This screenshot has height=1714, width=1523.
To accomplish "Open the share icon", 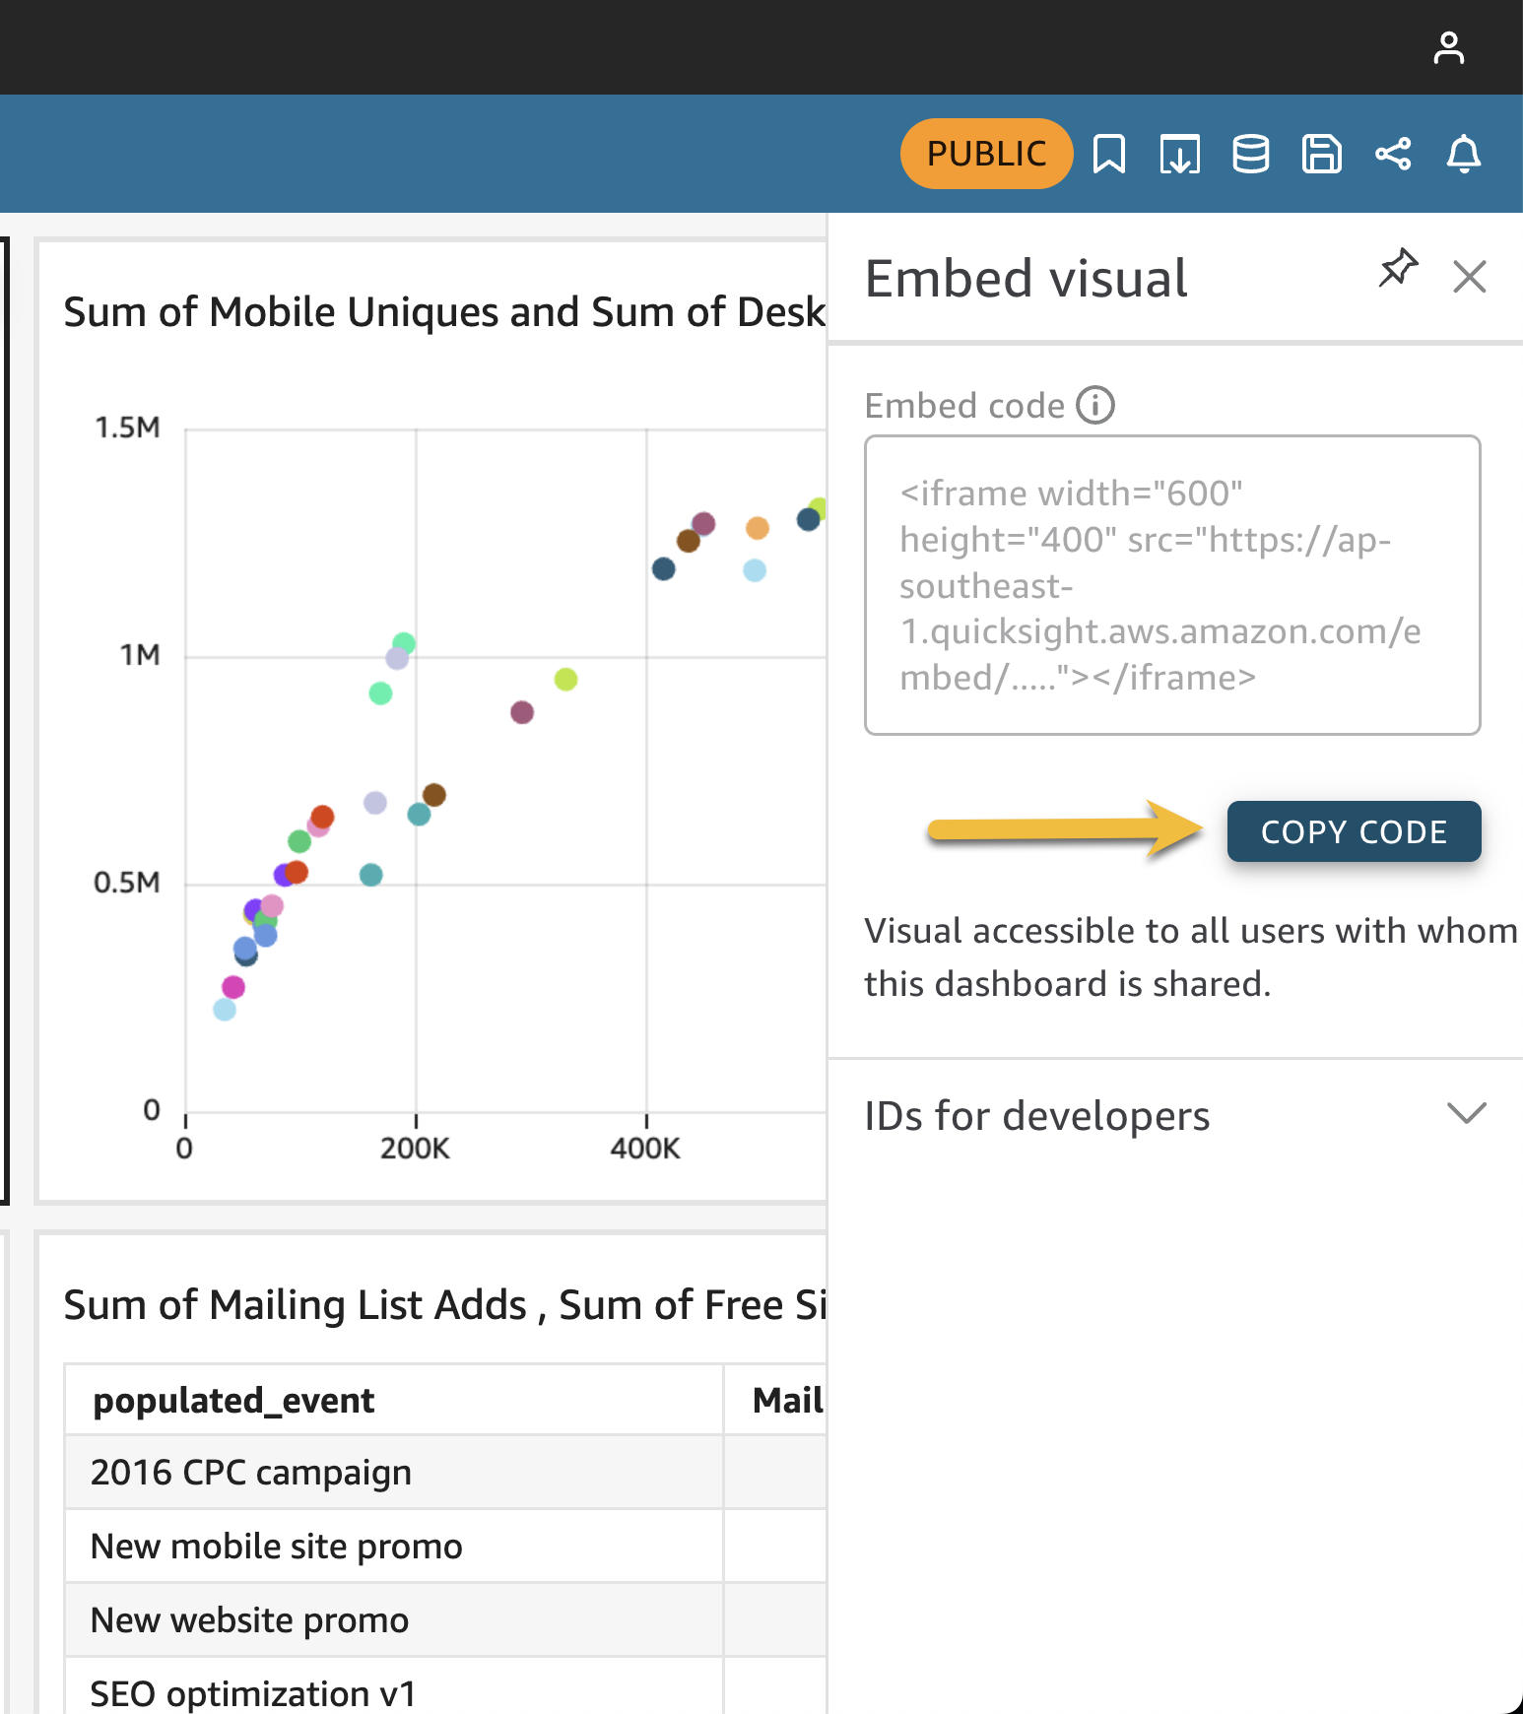I will click(1393, 154).
